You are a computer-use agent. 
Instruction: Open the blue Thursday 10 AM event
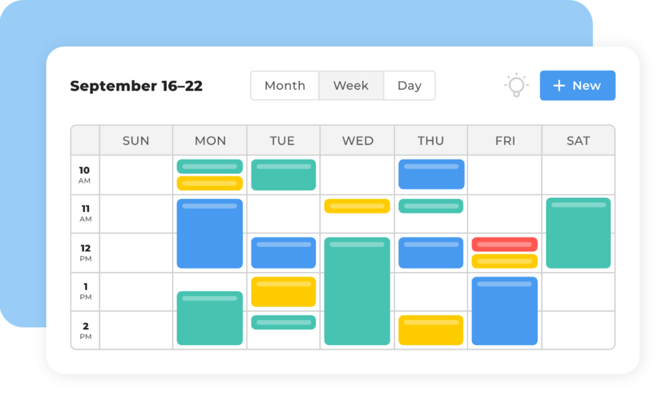tap(431, 175)
